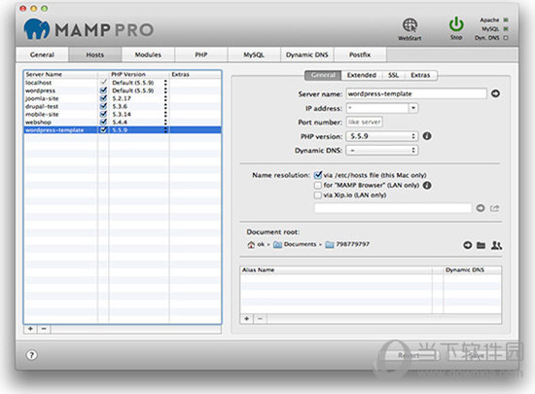Viewport: 535px width, 394px height.
Task: Click info icon beside PHP version
Action: [x=427, y=136]
